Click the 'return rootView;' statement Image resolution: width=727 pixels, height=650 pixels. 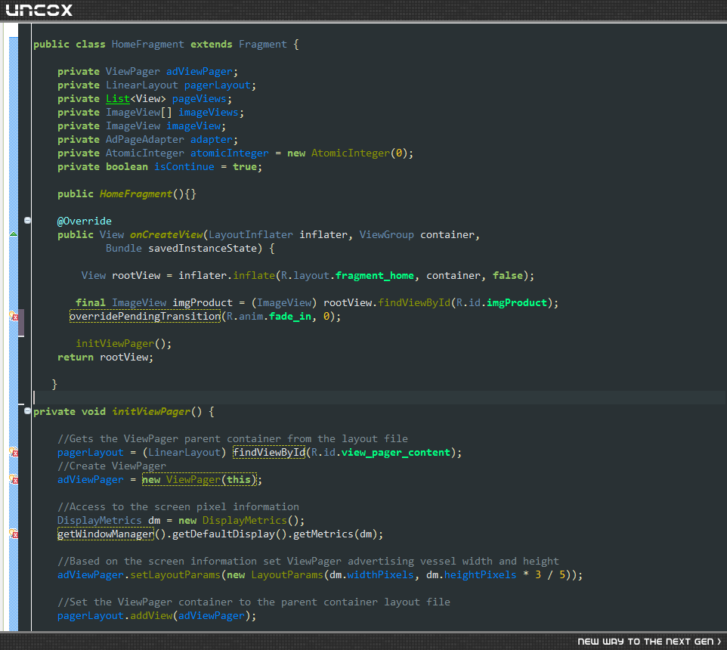click(x=105, y=357)
